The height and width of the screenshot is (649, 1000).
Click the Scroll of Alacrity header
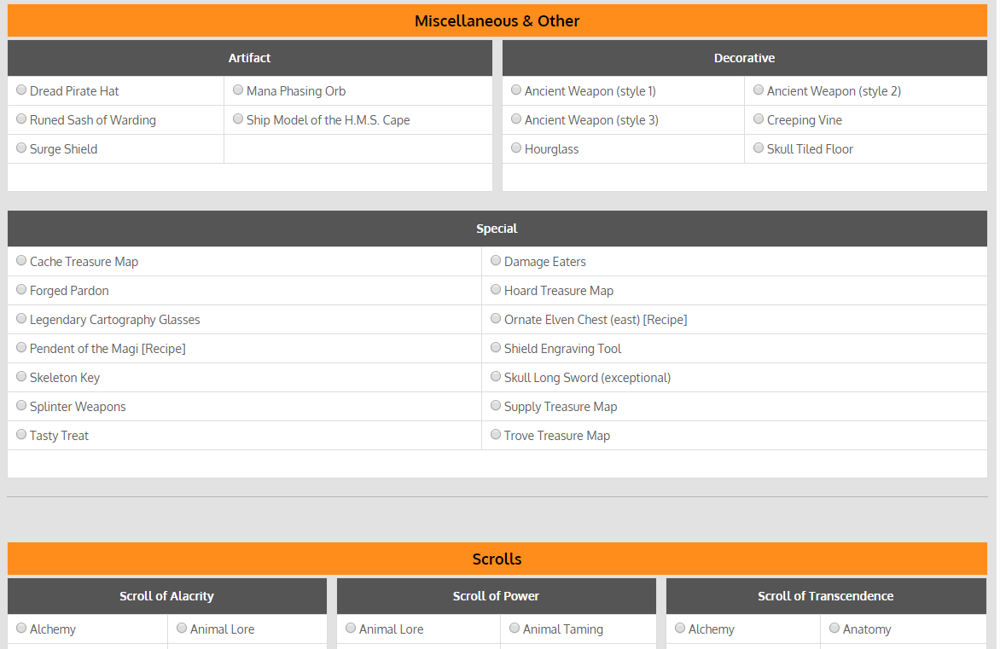pos(167,596)
